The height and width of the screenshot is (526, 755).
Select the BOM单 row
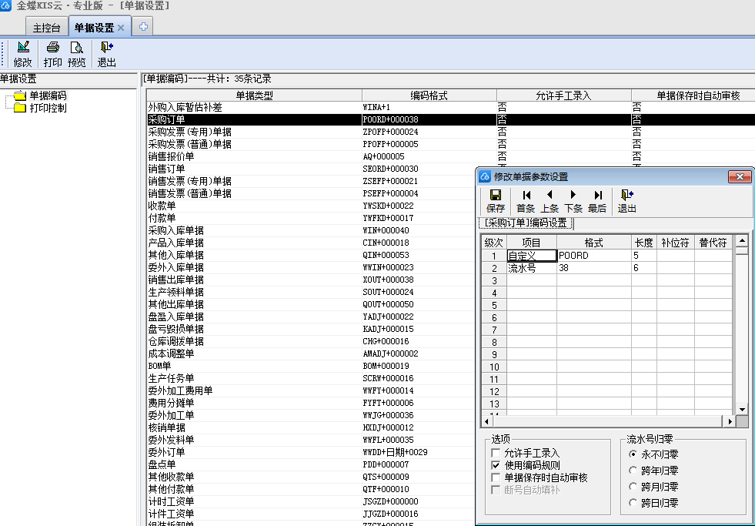(x=311, y=366)
